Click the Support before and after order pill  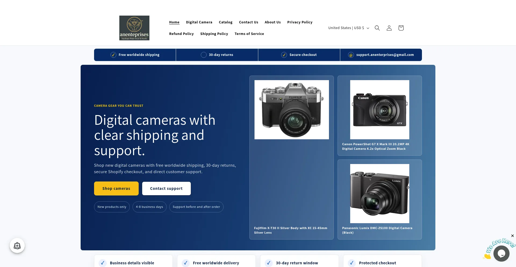pyautogui.click(x=196, y=207)
